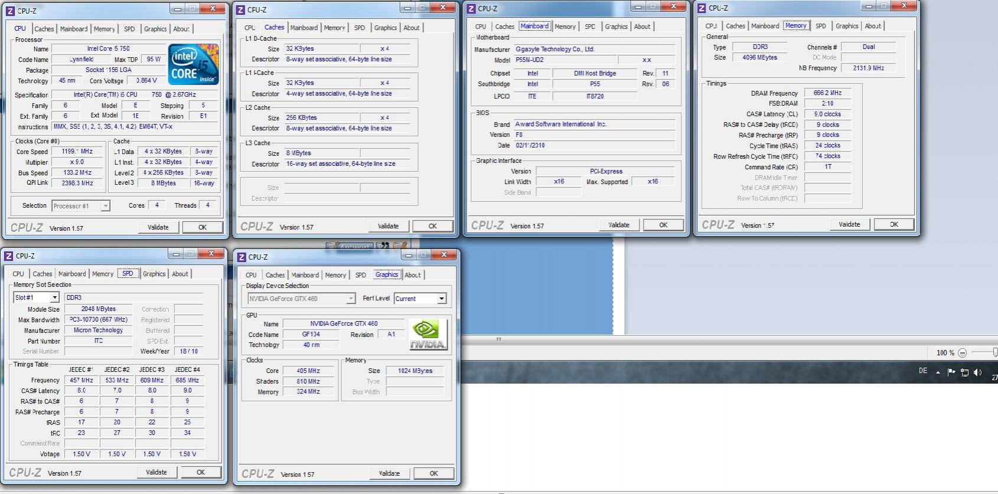Viewport: 998px width, 494px height.
Task: Switch to Caches tab in CPU window
Action: click(44, 29)
